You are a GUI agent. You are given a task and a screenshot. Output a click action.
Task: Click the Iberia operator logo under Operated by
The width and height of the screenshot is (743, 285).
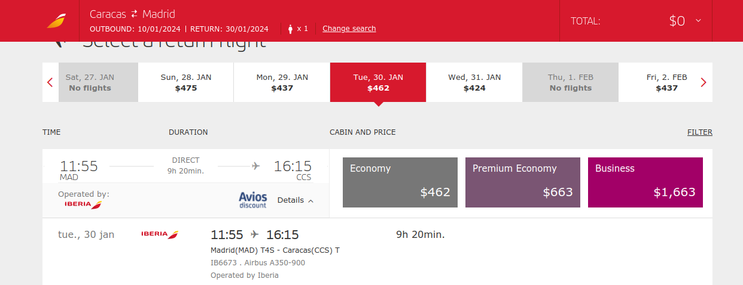tap(83, 205)
